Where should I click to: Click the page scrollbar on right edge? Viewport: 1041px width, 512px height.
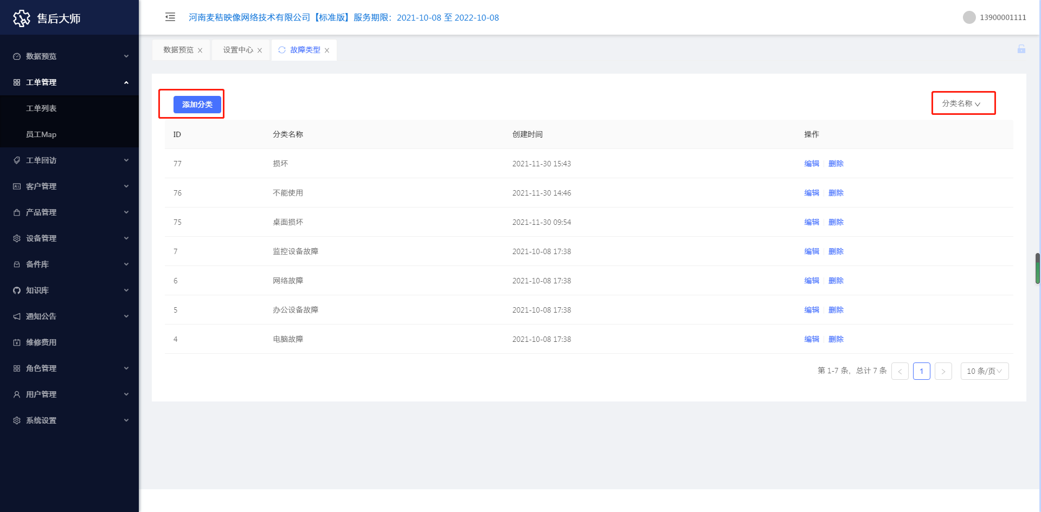click(1037, 268)
